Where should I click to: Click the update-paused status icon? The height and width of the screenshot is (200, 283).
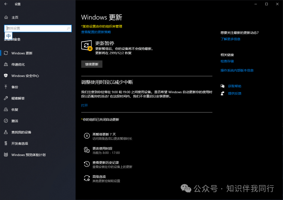pyautogui.click(x=87, y=46)
